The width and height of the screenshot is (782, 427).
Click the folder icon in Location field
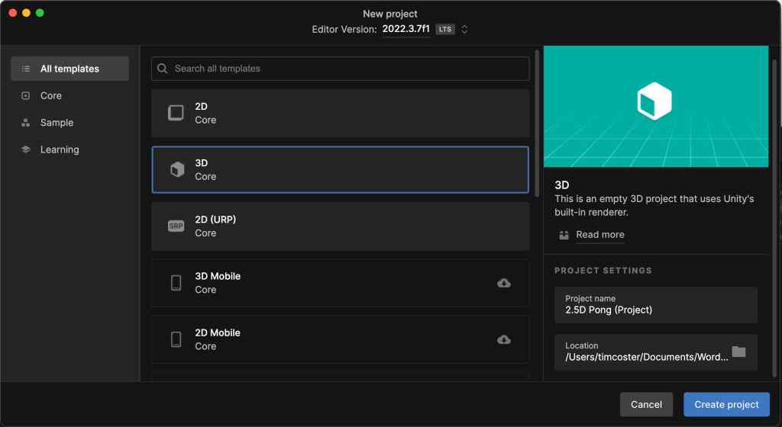click(x=738, y=352)
